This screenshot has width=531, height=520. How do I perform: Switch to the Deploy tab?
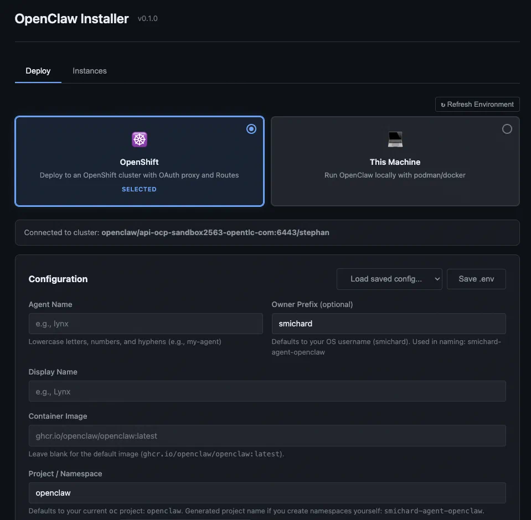point(38,71)
